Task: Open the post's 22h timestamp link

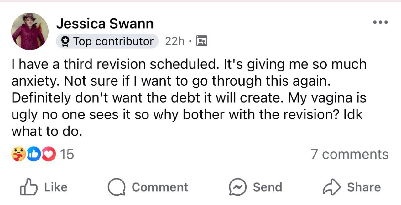Action: [174, 41]
